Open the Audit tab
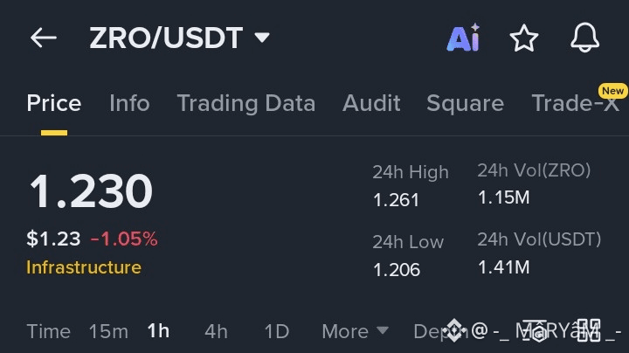629x353 pixels. [371, 103]
